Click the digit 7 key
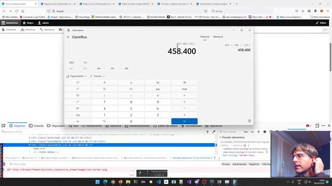 click(x=104, y=102)
